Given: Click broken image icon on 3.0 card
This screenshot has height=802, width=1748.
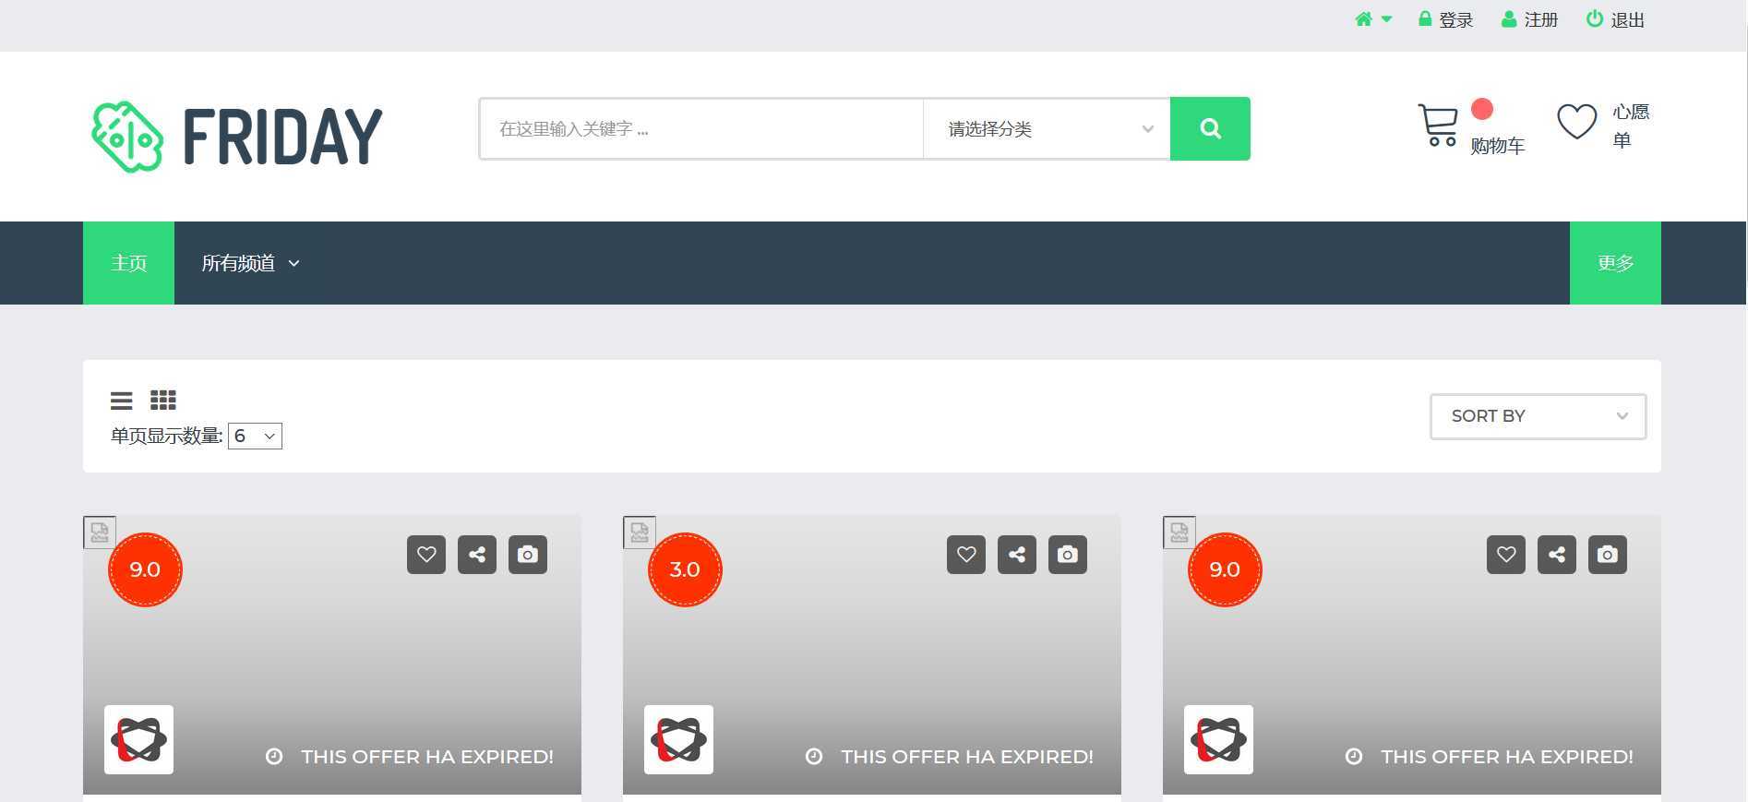Looking at the screenshot, I should point(640,533).
